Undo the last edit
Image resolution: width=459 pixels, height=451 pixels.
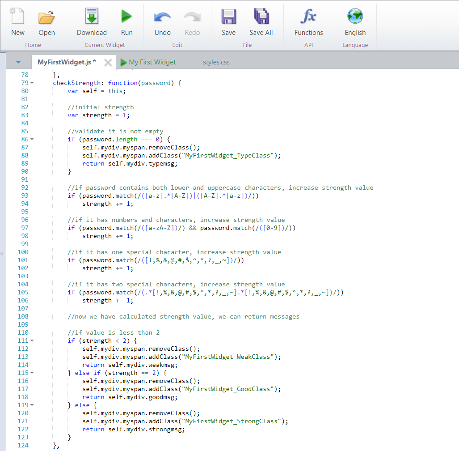tap(163, 17)
